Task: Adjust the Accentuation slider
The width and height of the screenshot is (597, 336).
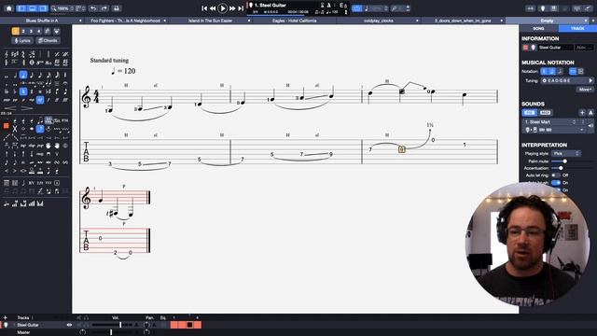Action: click(x=561, y=168)
